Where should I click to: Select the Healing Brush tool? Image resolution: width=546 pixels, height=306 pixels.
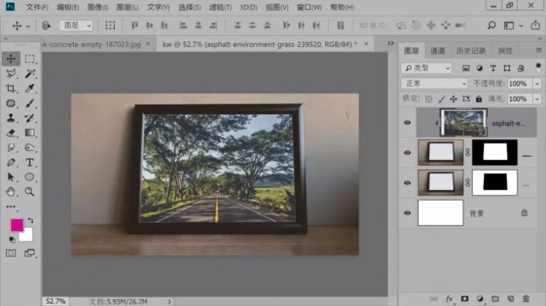click(11, 103)
